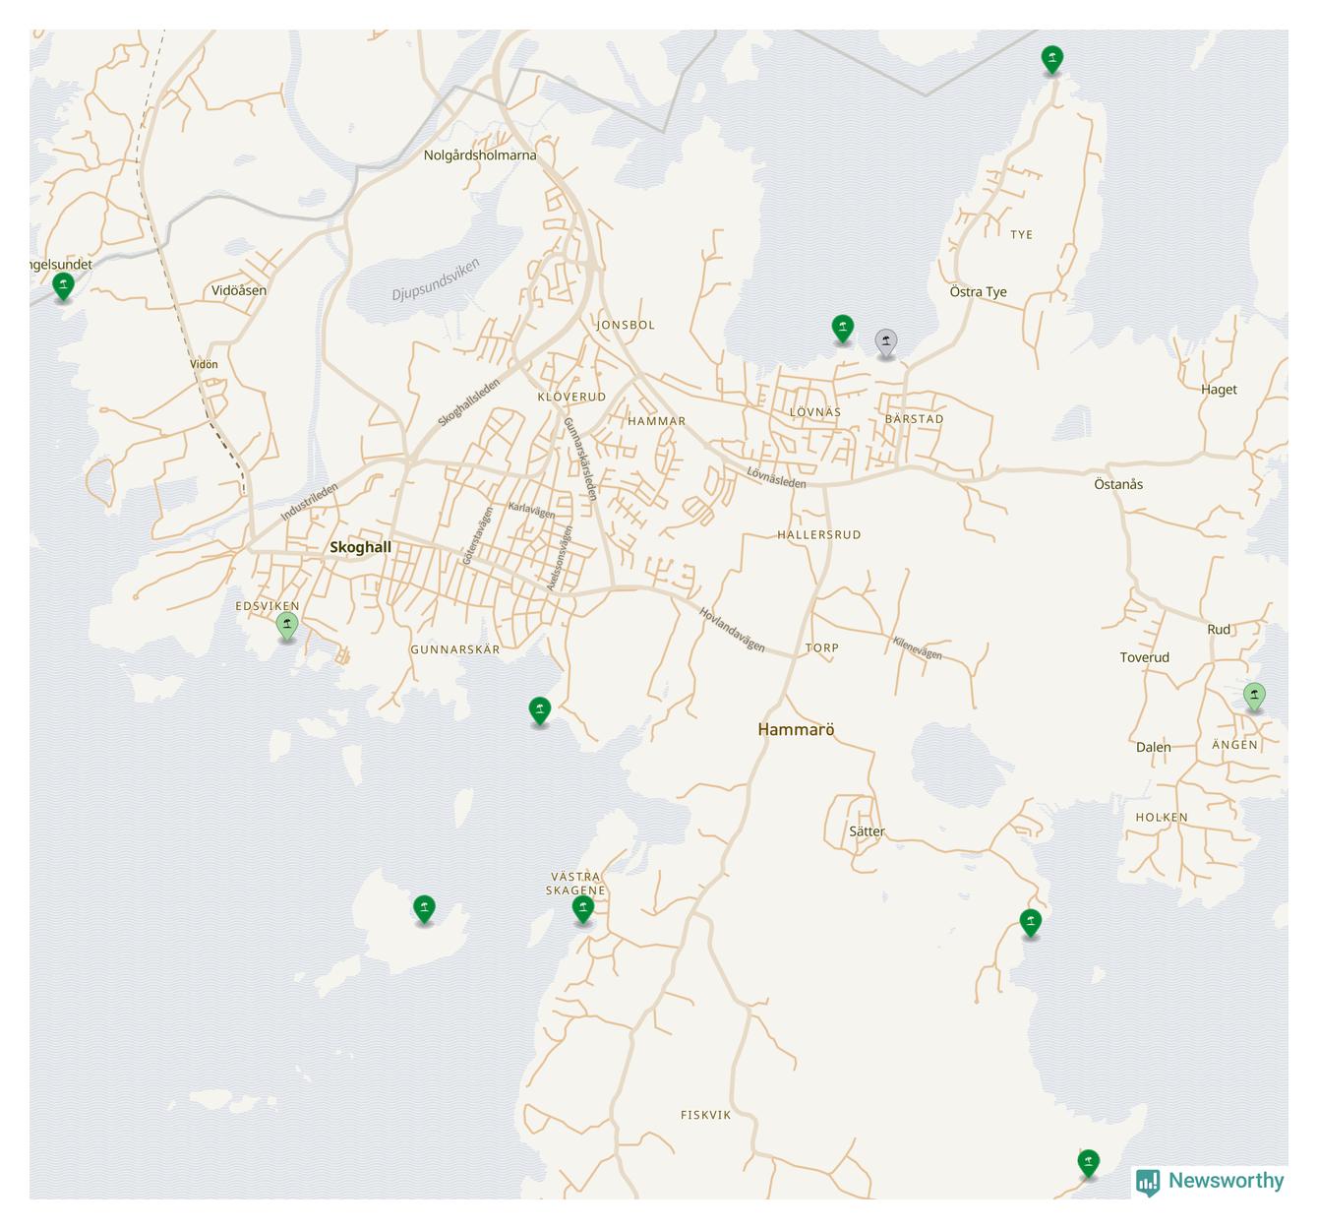This screenshot has height=1229, width=1318.
Task: Click the light green marker at Edsviken
Action: 287,626
